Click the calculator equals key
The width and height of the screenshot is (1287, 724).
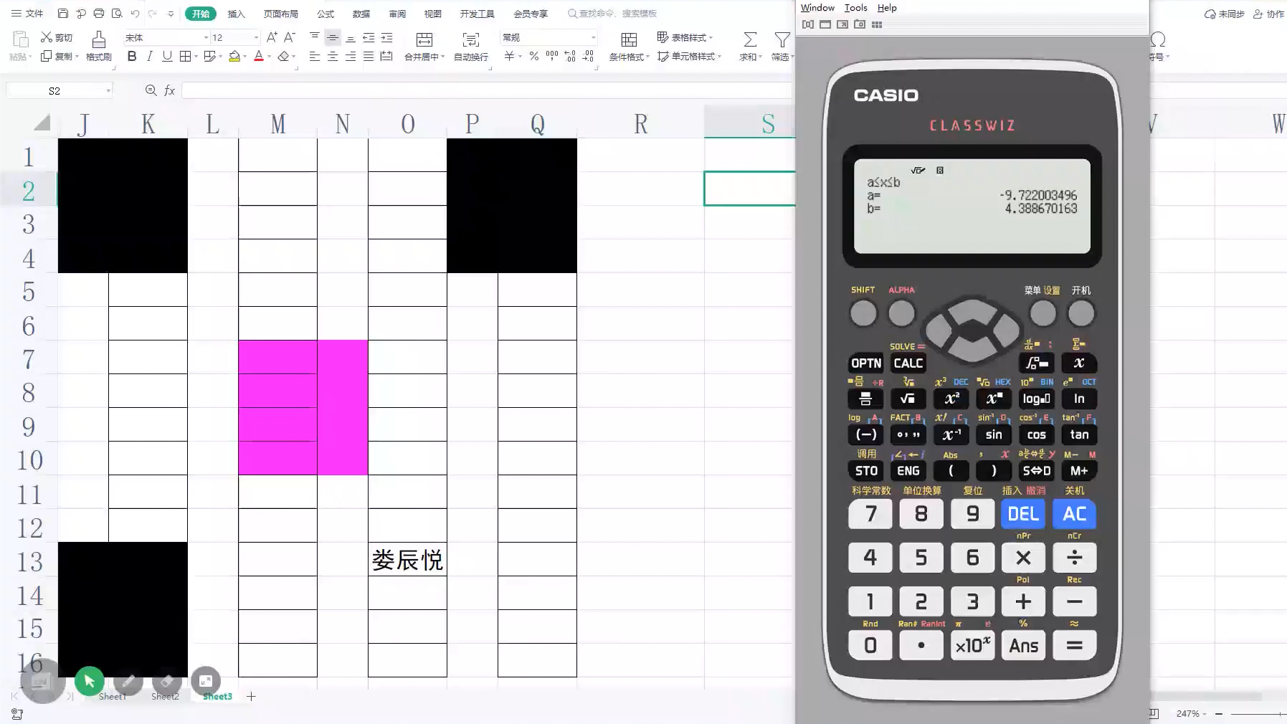tap(1074, 645)
